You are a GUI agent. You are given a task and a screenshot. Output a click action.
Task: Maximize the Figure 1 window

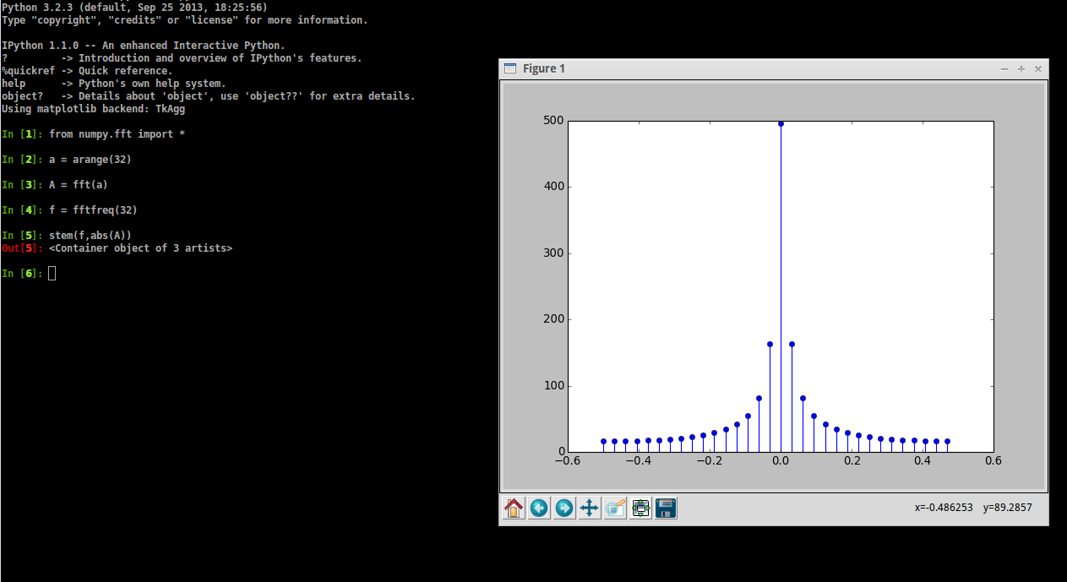click(1021, 69)
